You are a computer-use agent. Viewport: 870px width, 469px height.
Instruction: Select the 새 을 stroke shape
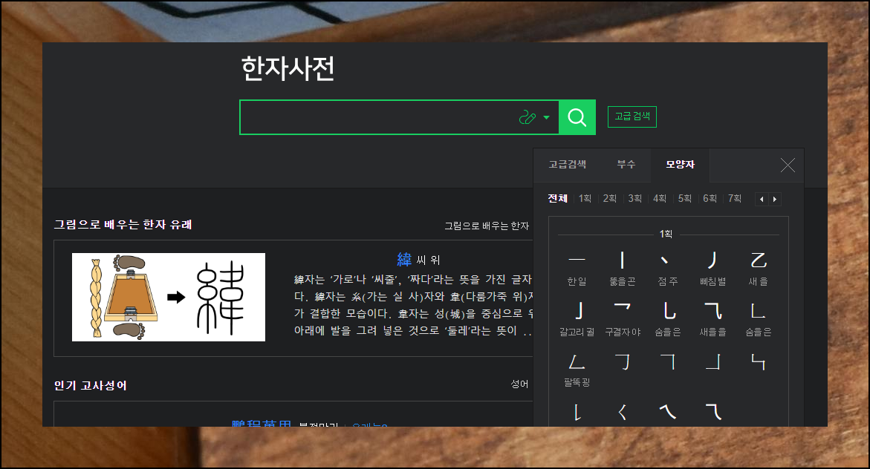click(x=759, y=269)
